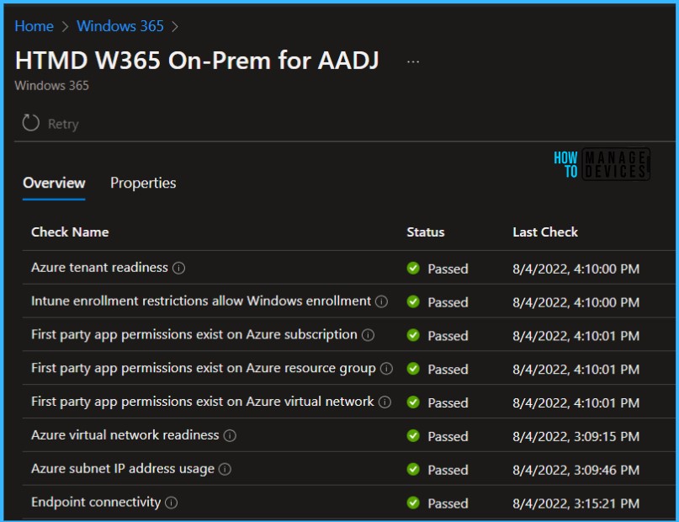Sort by Check Name column header
Screen dimensions: 679x522
point(70,232)
